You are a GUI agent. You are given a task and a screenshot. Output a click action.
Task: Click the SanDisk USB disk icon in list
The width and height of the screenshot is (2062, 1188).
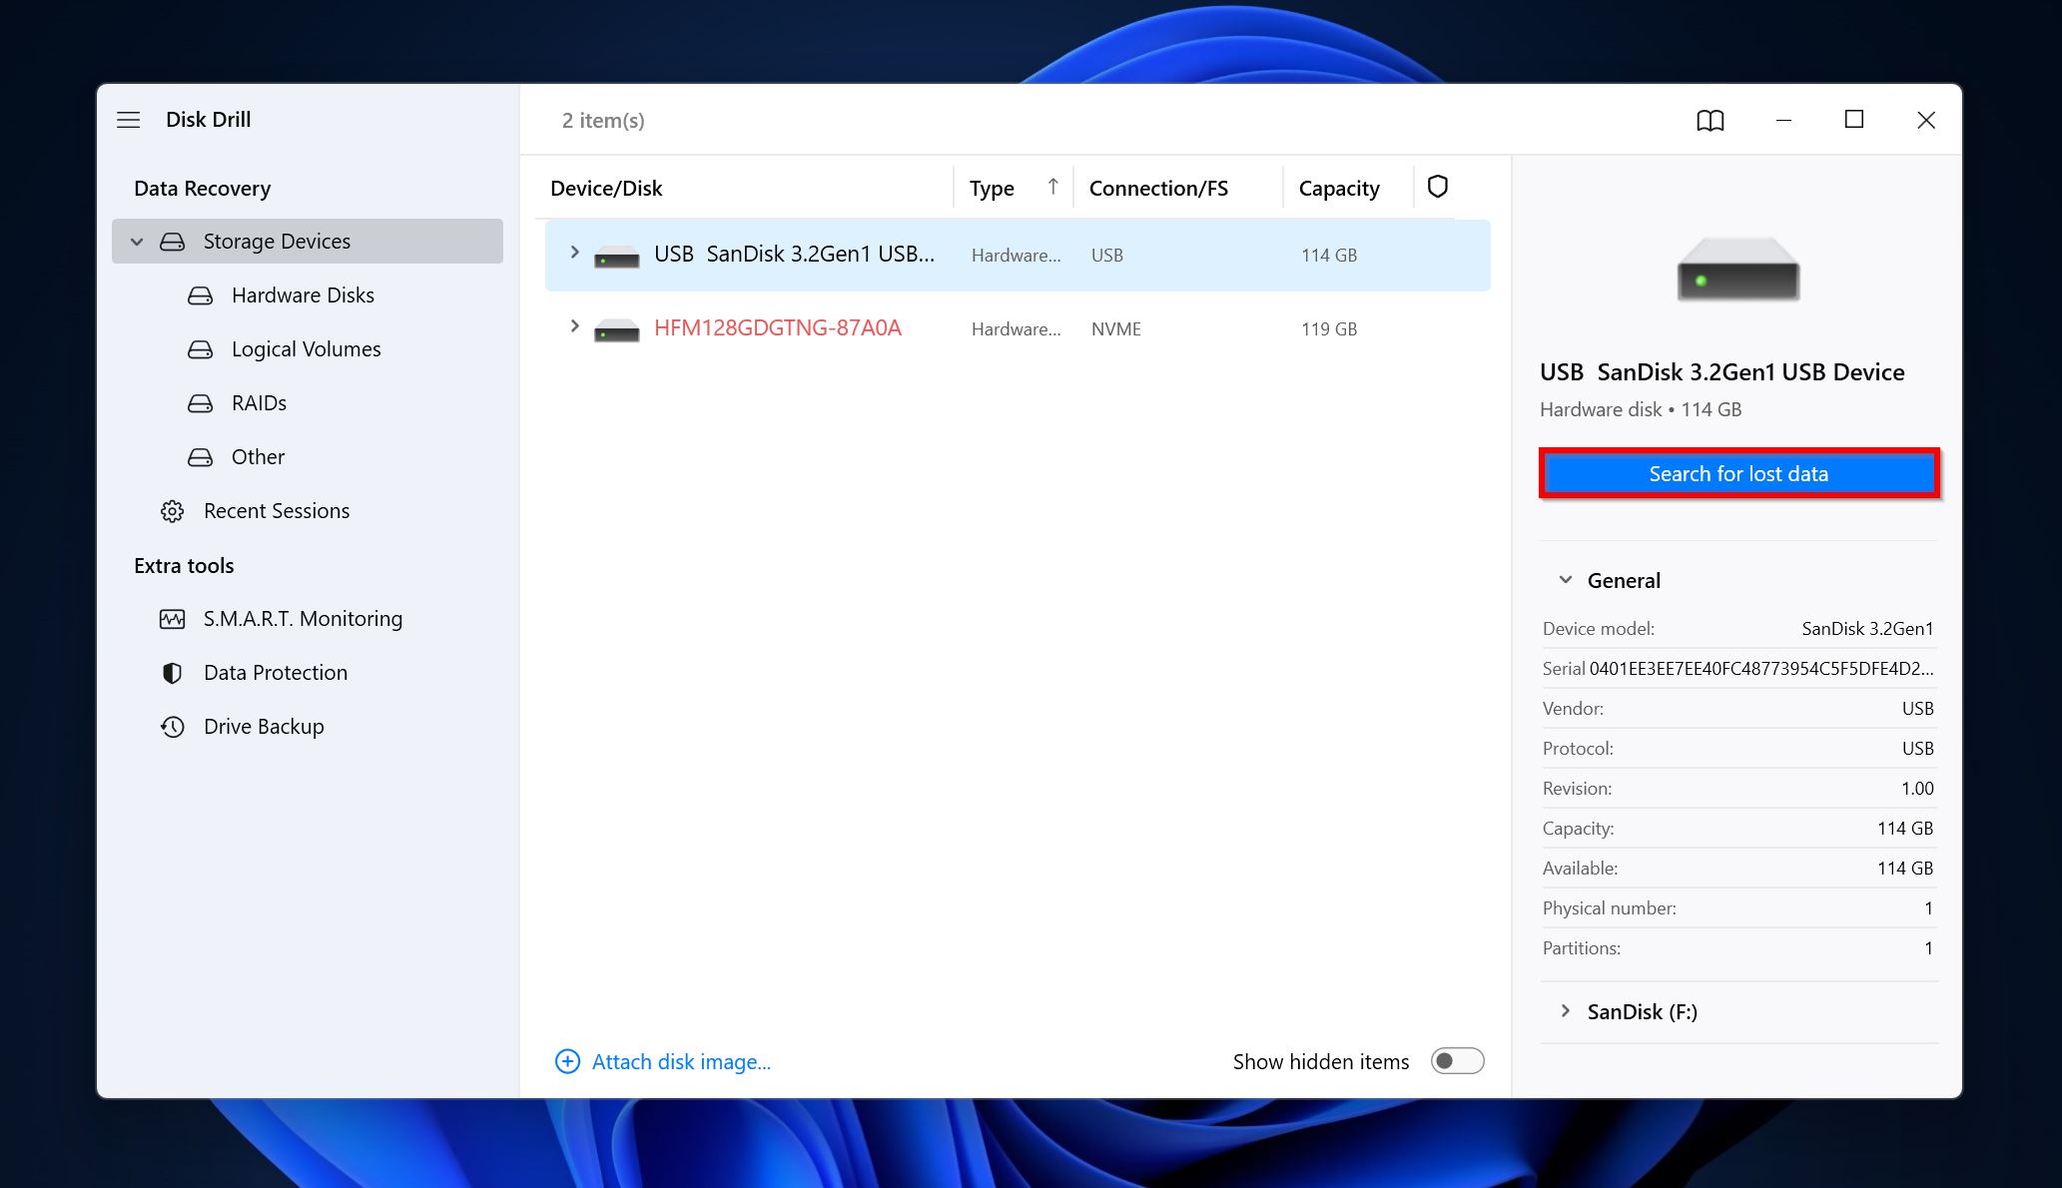[617, 257]
